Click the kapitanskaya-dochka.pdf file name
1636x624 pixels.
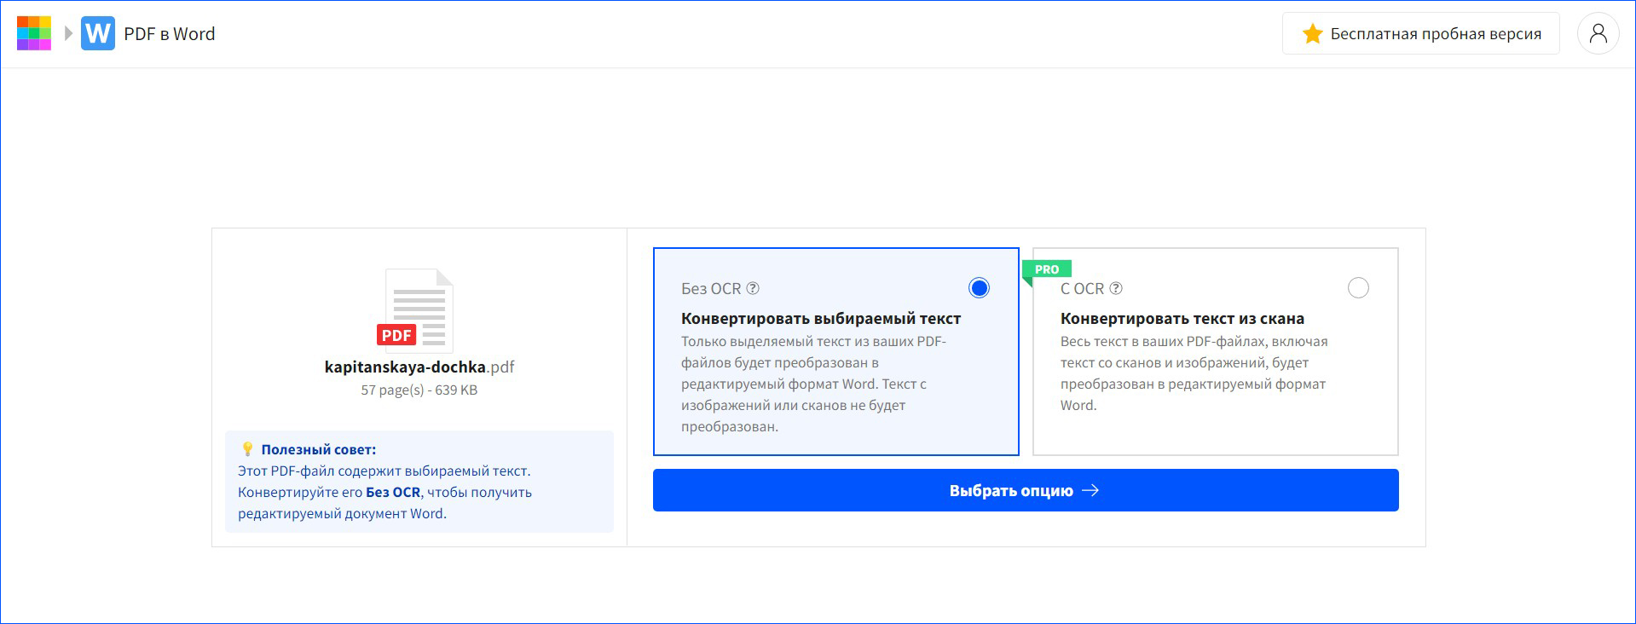[419, 367]
